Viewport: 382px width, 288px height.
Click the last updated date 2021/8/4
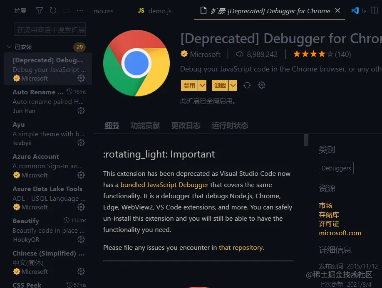(359, 284)
